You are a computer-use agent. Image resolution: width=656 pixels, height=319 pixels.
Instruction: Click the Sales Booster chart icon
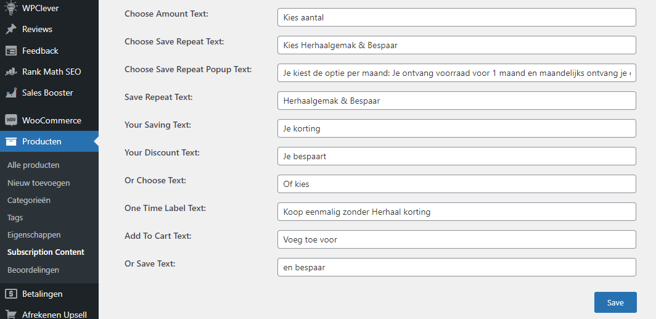[x=10, y=93]
